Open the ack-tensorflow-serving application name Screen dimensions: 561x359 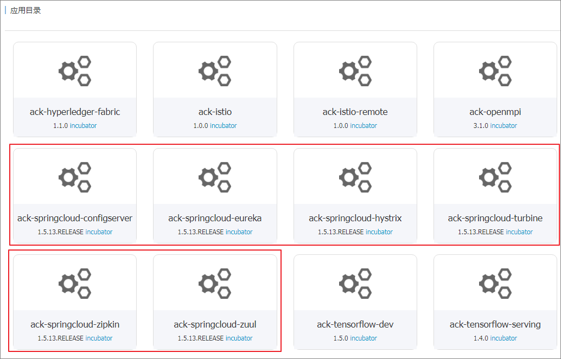495,325
